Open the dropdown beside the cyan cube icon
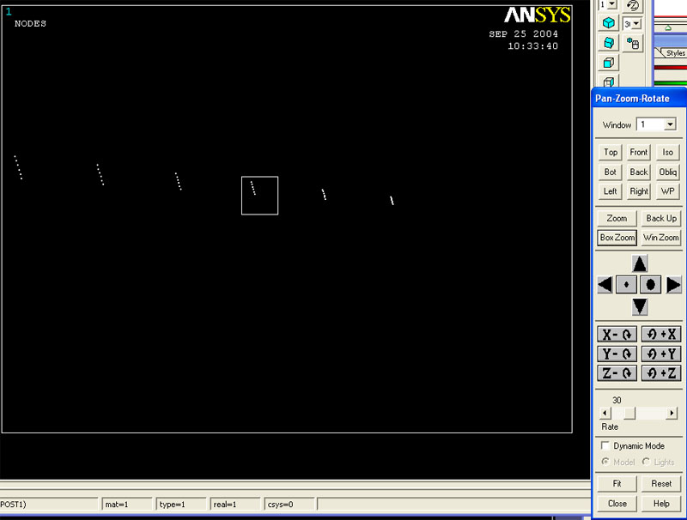 click(x=635, y=24)
